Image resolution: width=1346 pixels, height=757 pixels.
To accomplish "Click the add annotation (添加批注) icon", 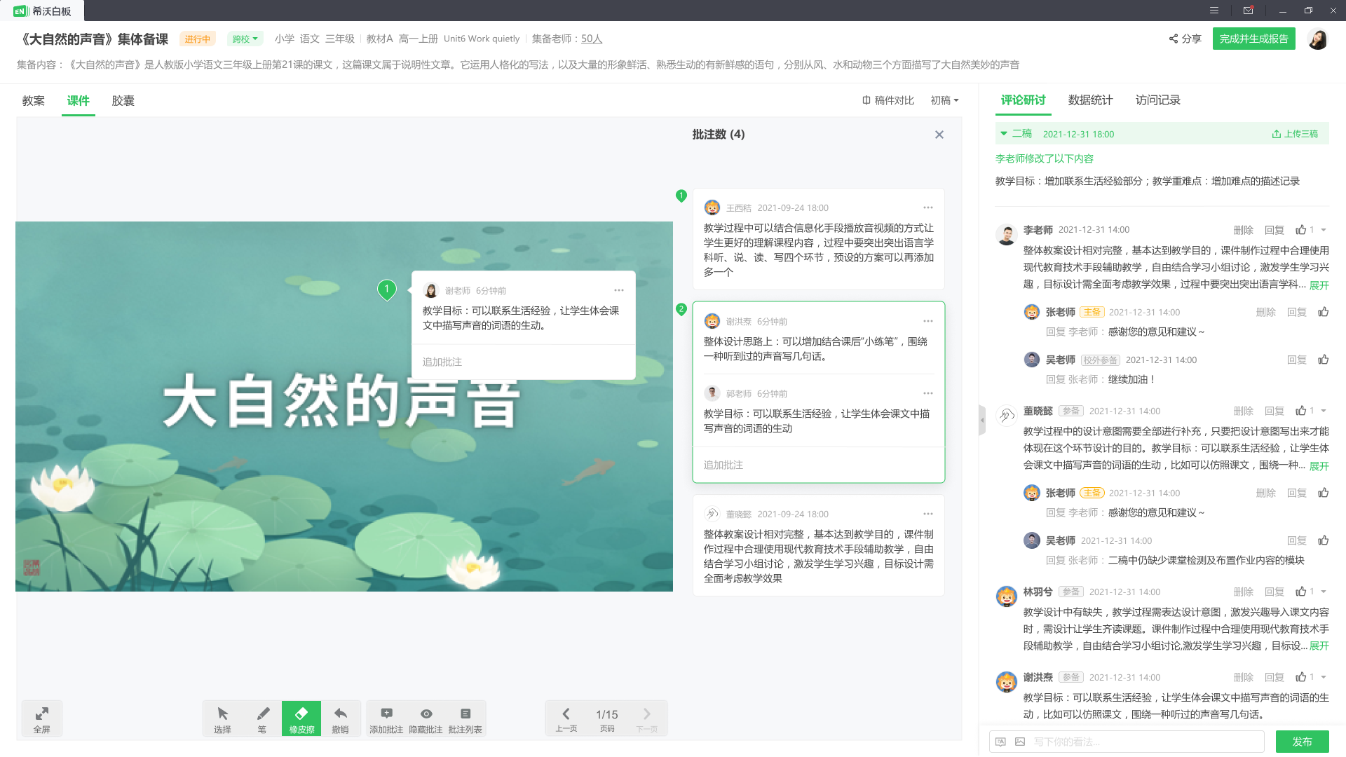I will pyautogui.click(x=386, y=718).
